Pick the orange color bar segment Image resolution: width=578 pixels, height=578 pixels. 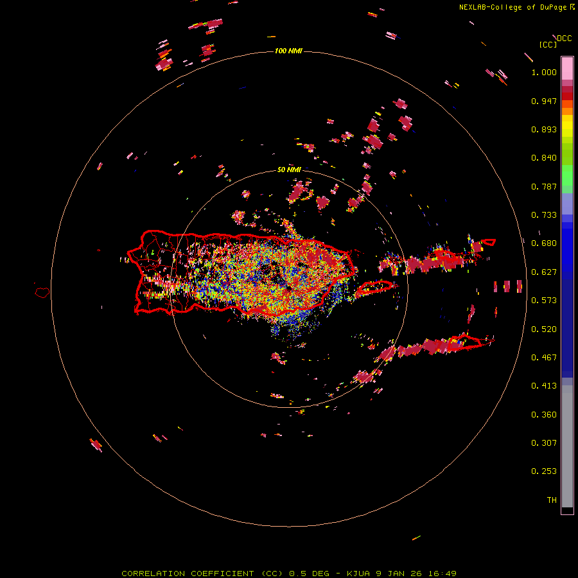point(567,111)
